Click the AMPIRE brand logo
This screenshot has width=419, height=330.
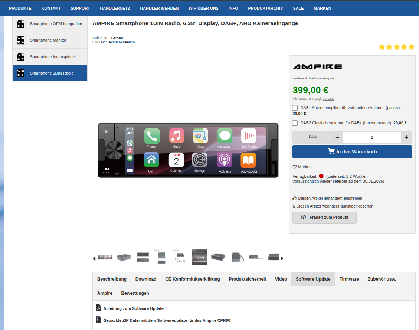[317, 67]
